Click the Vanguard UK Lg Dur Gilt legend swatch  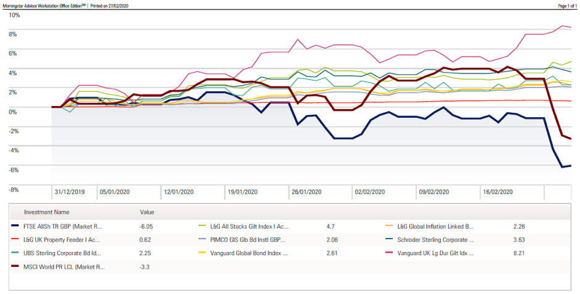pyautogui.click(x=390, y=253)
